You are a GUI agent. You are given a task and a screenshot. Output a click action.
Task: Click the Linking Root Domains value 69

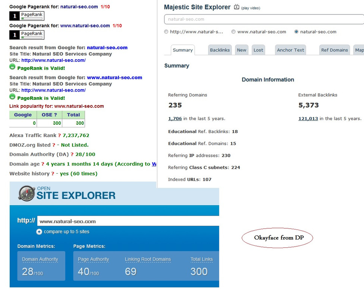[x=131, y=272]
